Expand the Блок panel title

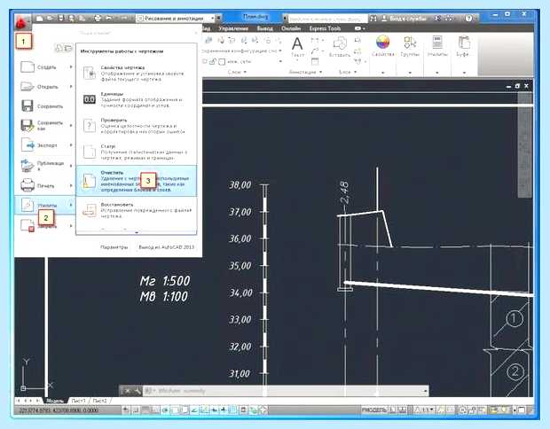(x=348, y=72)
